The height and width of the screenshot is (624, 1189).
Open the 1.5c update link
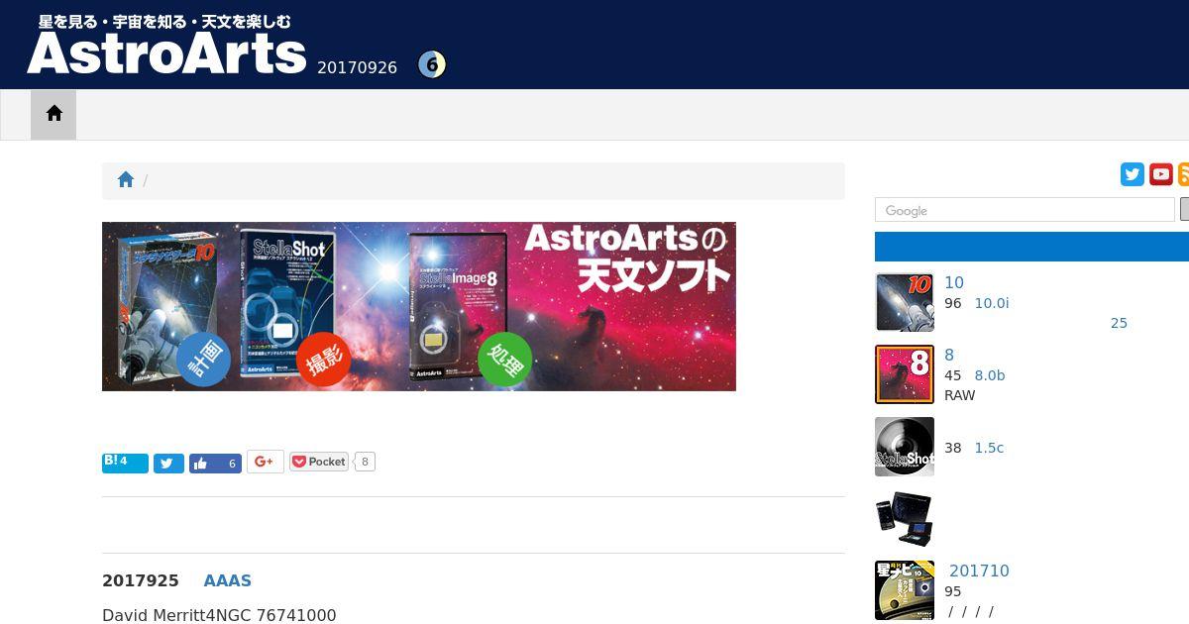pyautogui.click(x=989, y=448)
